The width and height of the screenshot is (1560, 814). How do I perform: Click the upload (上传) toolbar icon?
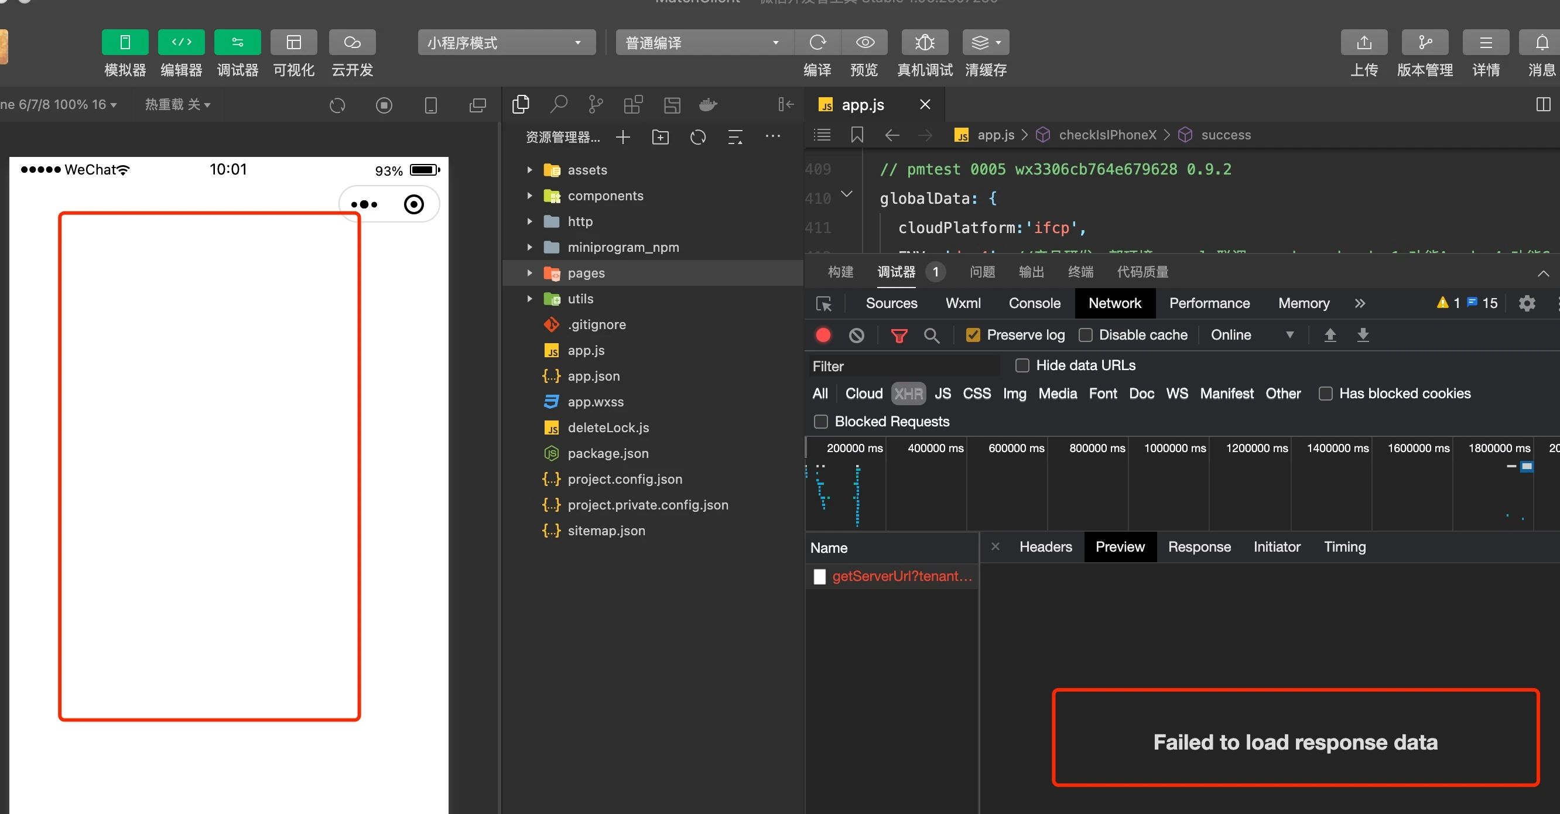pos(1364,42)
